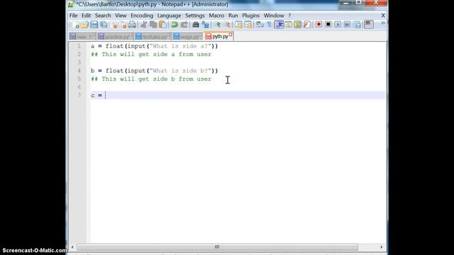Stop macro recording with black square icon
The height and width of the screenshot is (255, 454).
tap(328, 25)
